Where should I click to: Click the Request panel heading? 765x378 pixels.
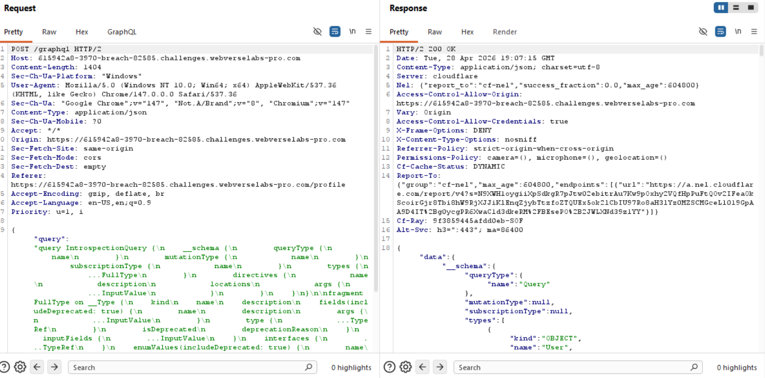click(x=20, y=8)
